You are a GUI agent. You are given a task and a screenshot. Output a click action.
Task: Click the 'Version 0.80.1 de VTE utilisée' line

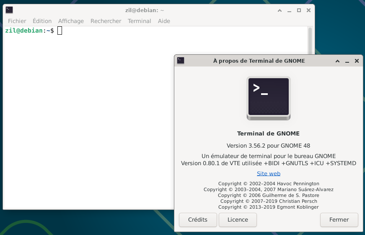coord(269,163)
